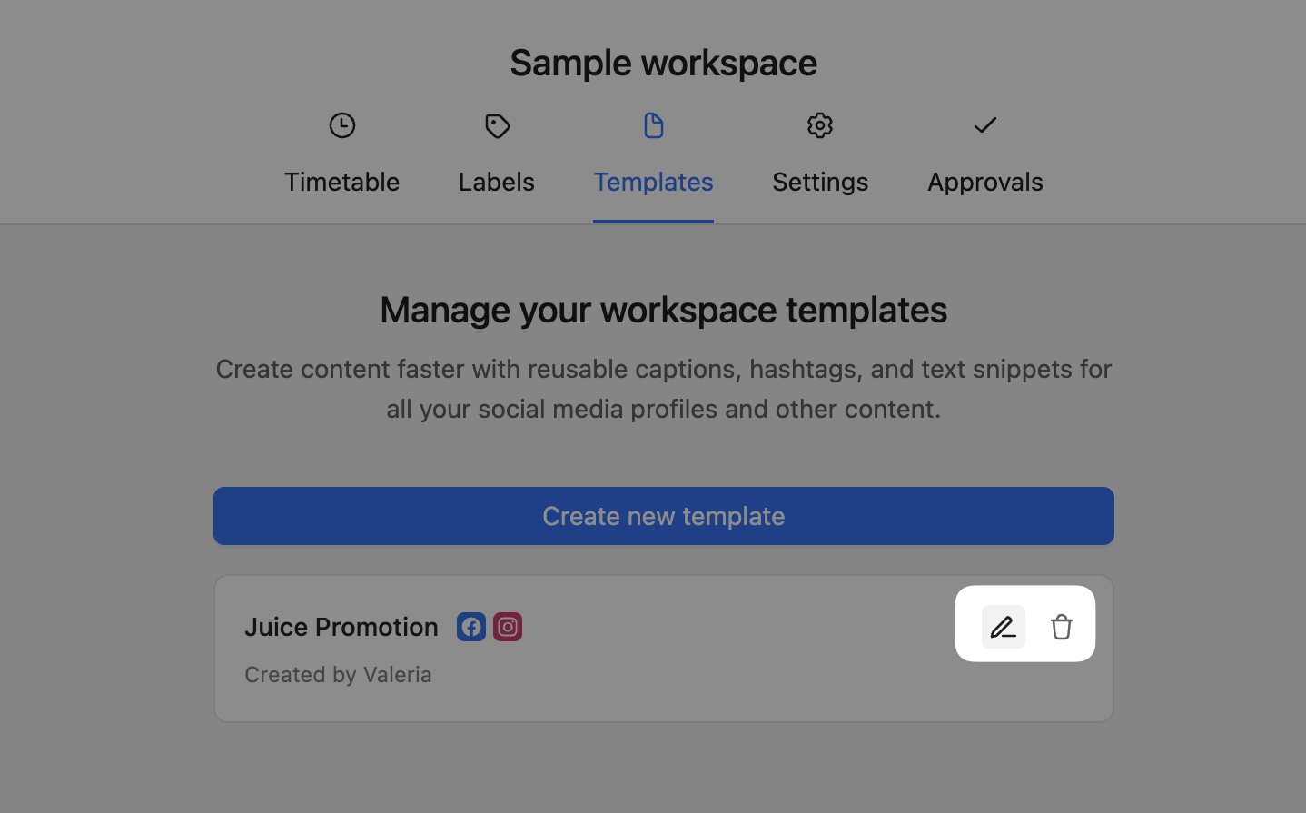Click the Sample workspace title
Viewport: 1306px width, 813px height.
pos(663,63)
